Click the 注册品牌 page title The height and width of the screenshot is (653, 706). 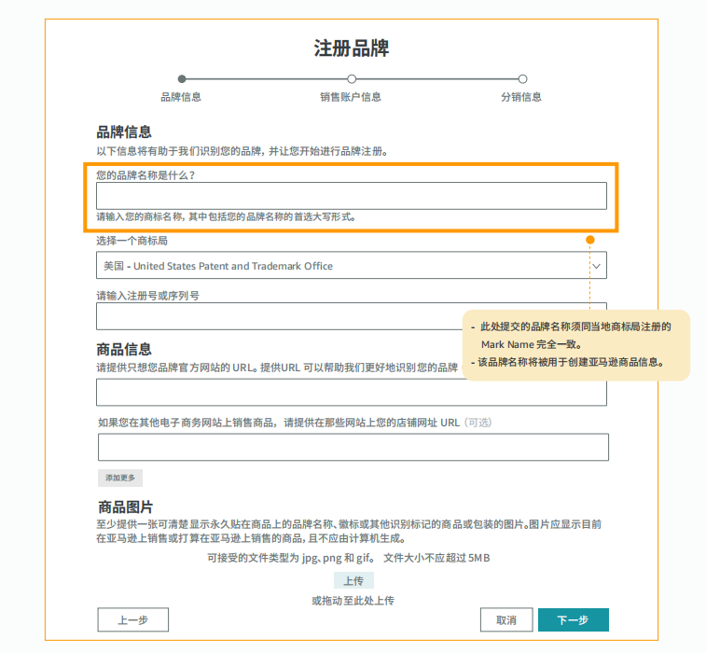352,49
